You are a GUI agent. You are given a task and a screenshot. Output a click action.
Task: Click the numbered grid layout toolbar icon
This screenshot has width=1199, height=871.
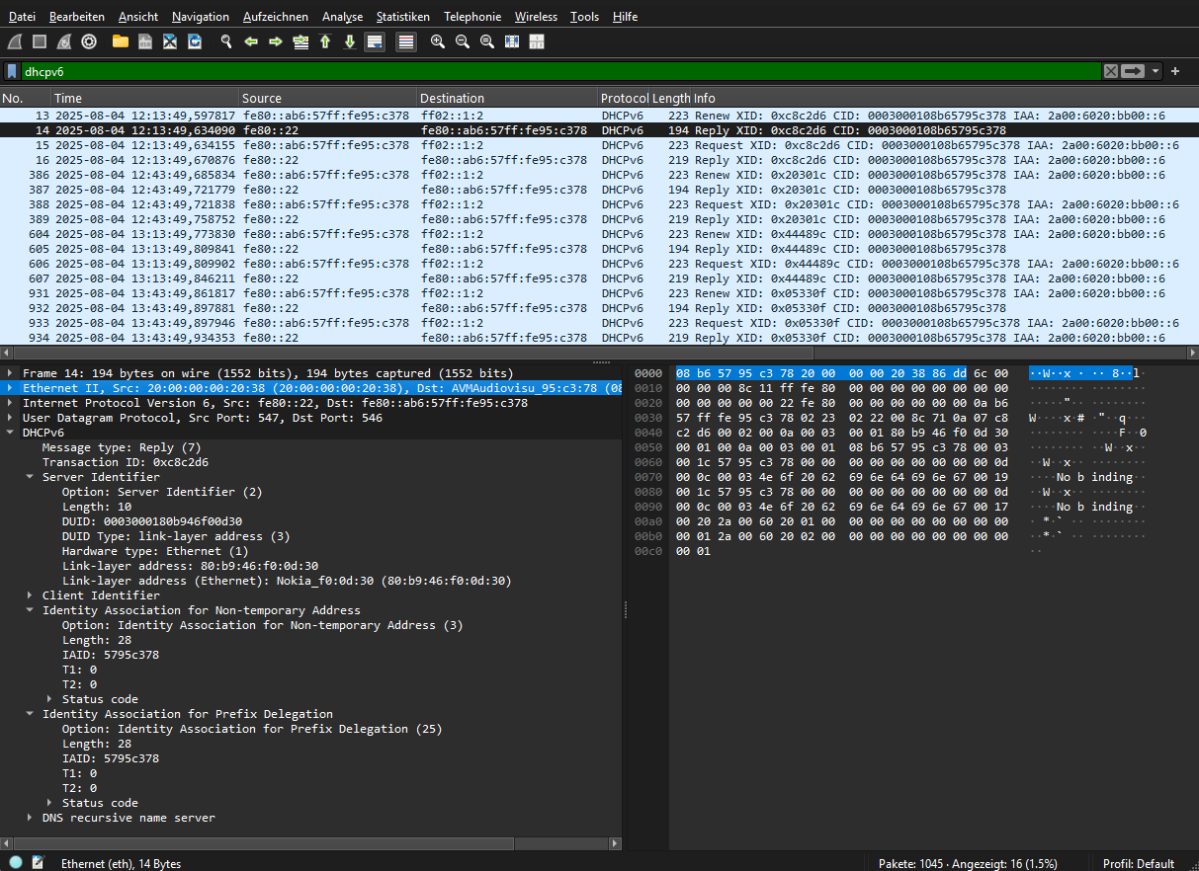[x=537, y=41]
